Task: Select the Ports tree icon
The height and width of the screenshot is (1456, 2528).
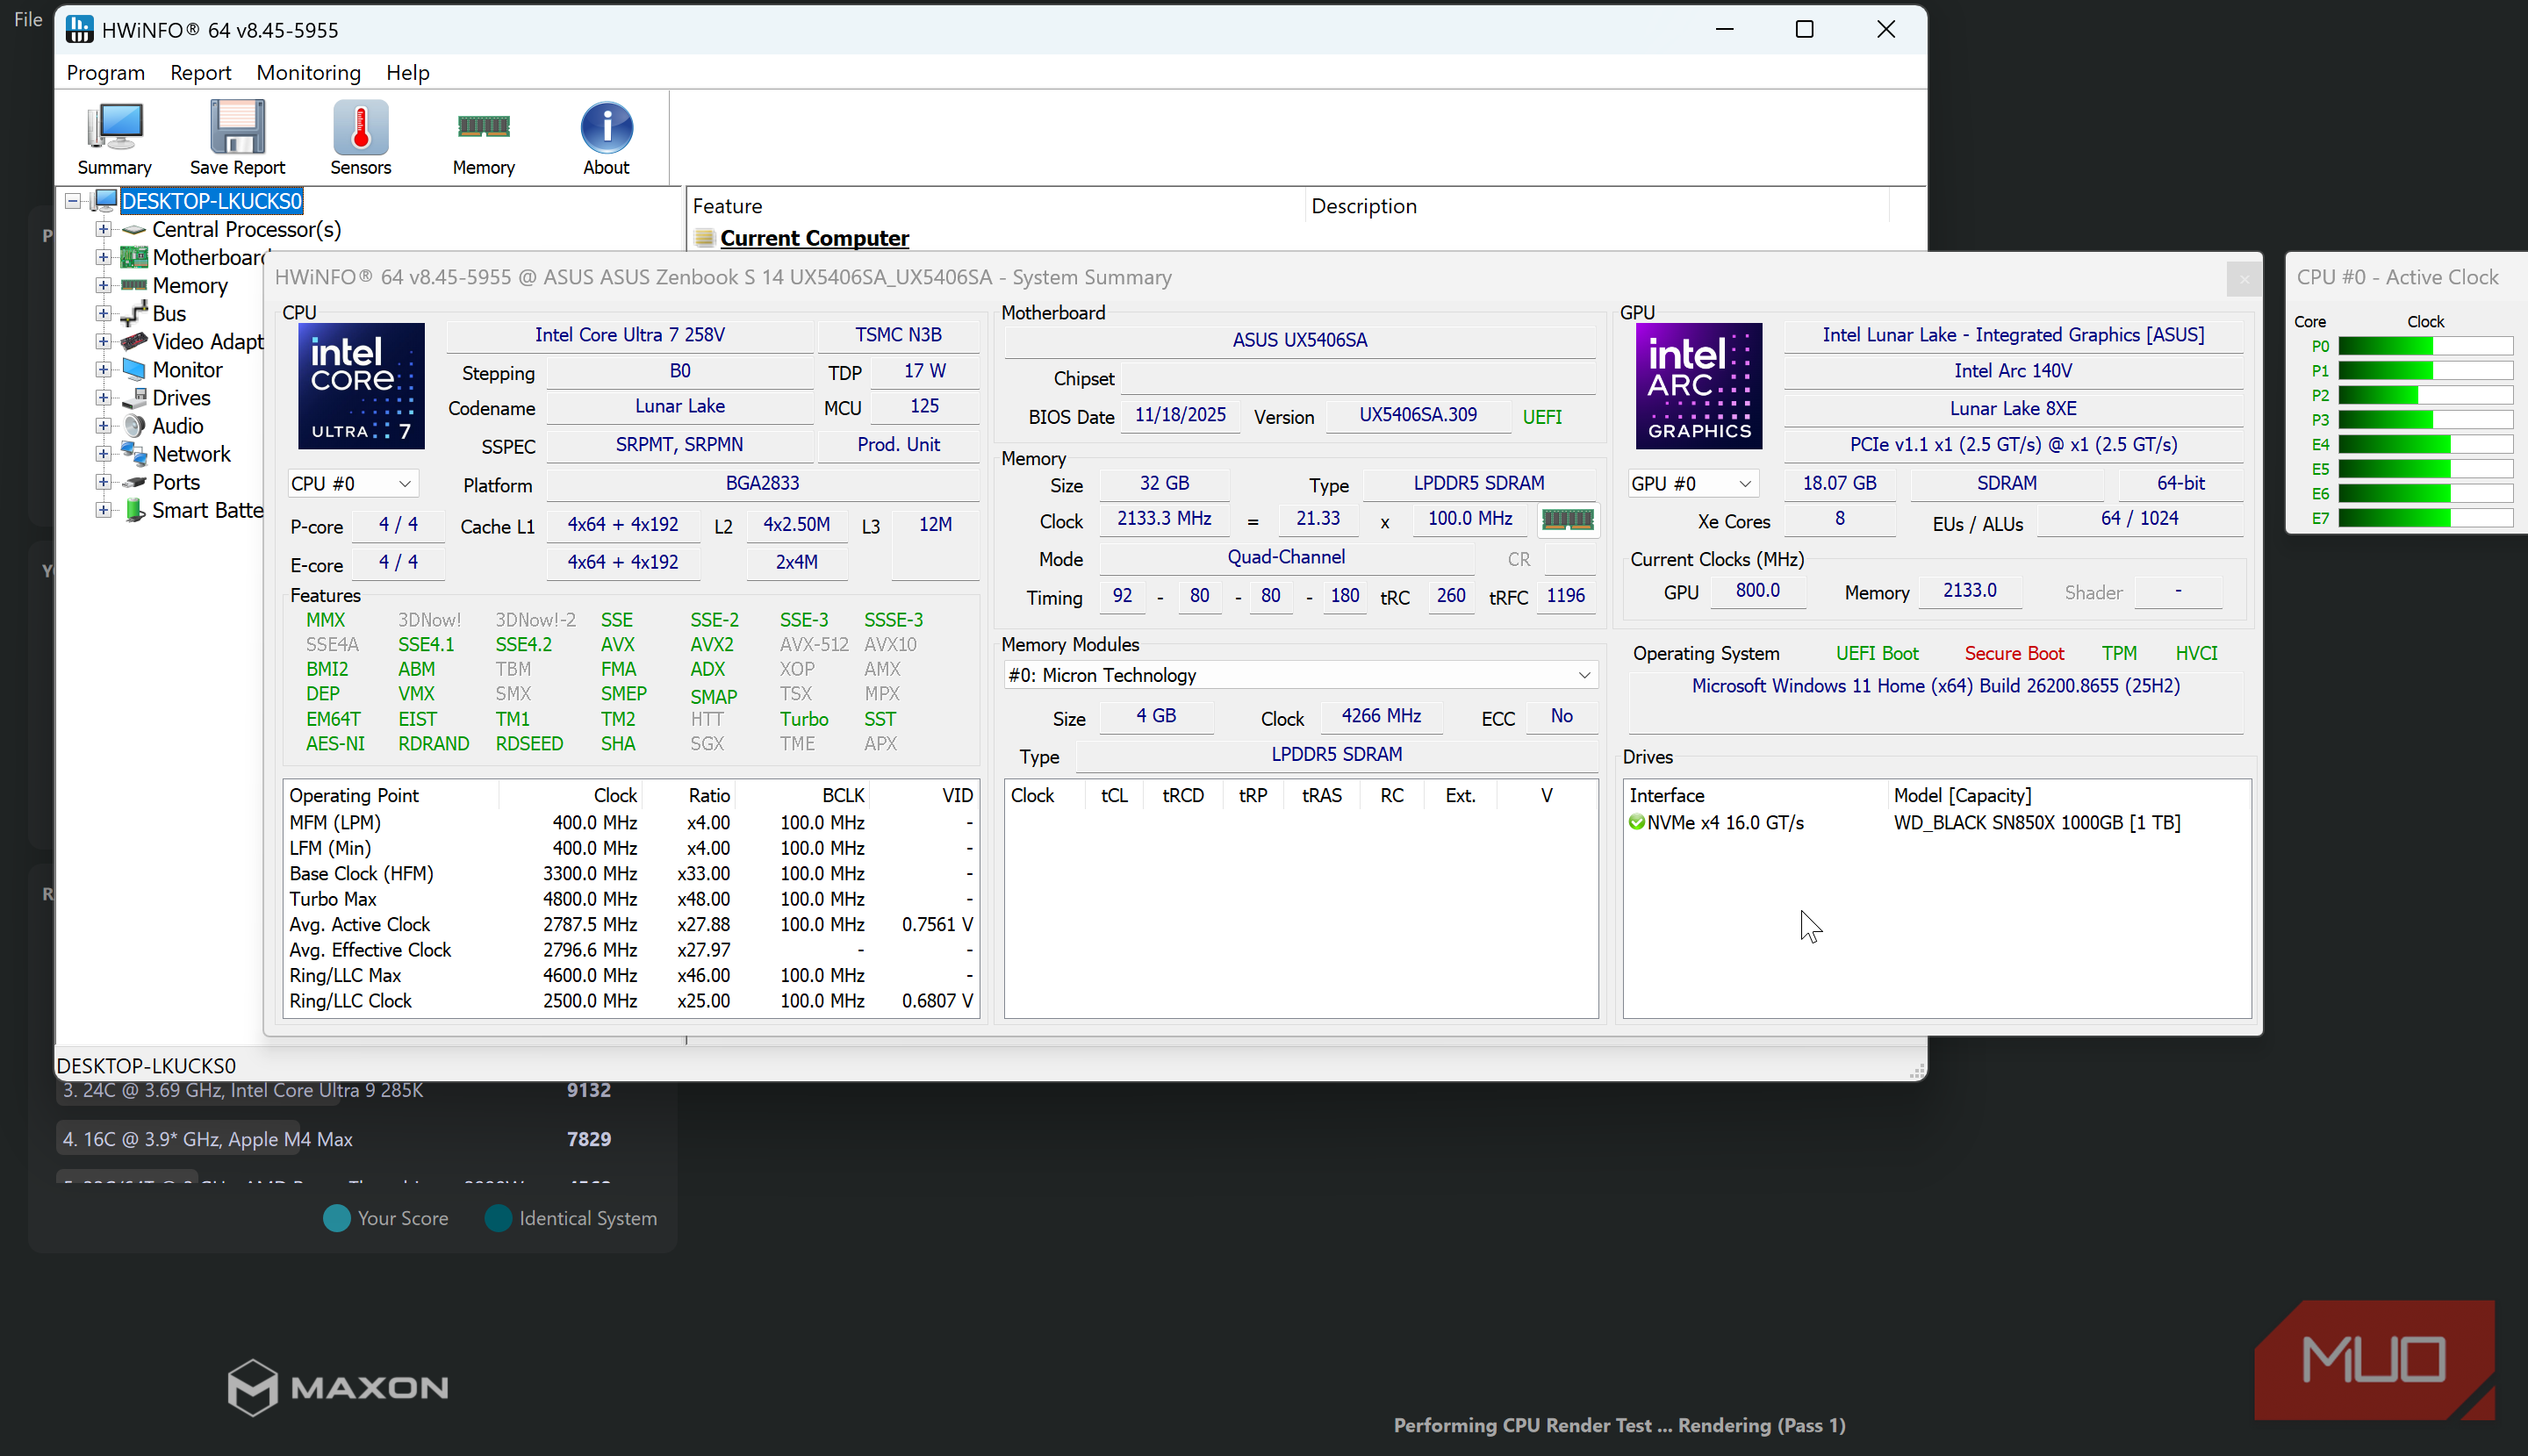Action: pyautogui.click(x=134, y=482)
